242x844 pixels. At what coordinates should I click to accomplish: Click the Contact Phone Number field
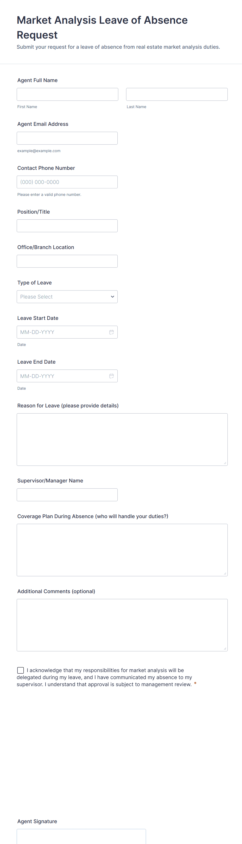(x=67, y=182)
